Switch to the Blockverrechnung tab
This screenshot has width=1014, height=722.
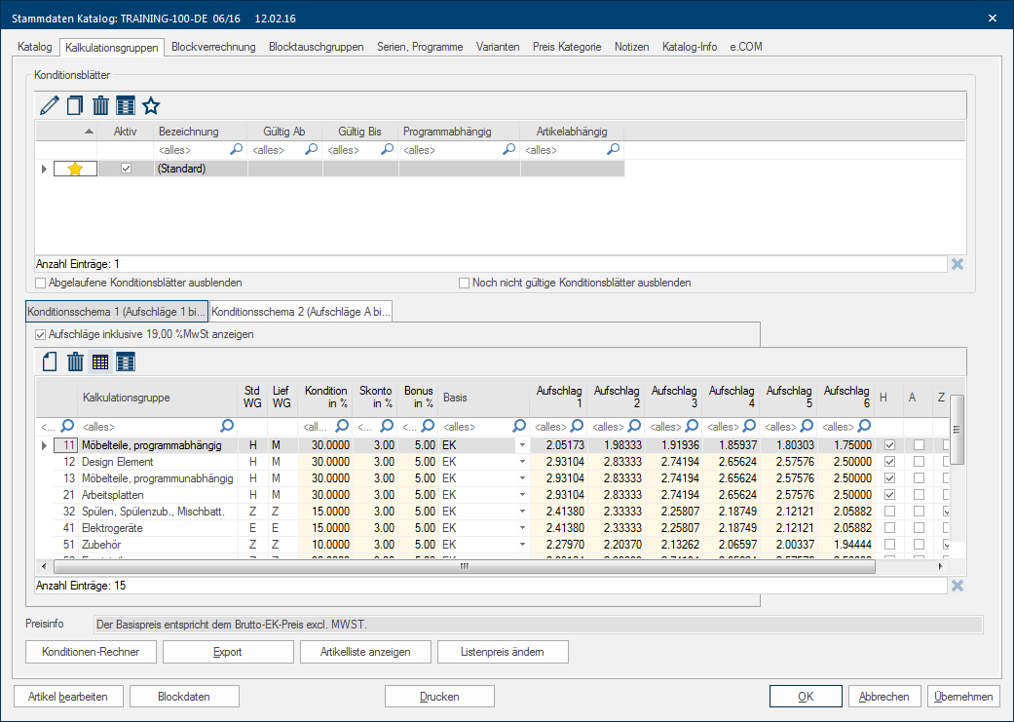pos(213,47)
